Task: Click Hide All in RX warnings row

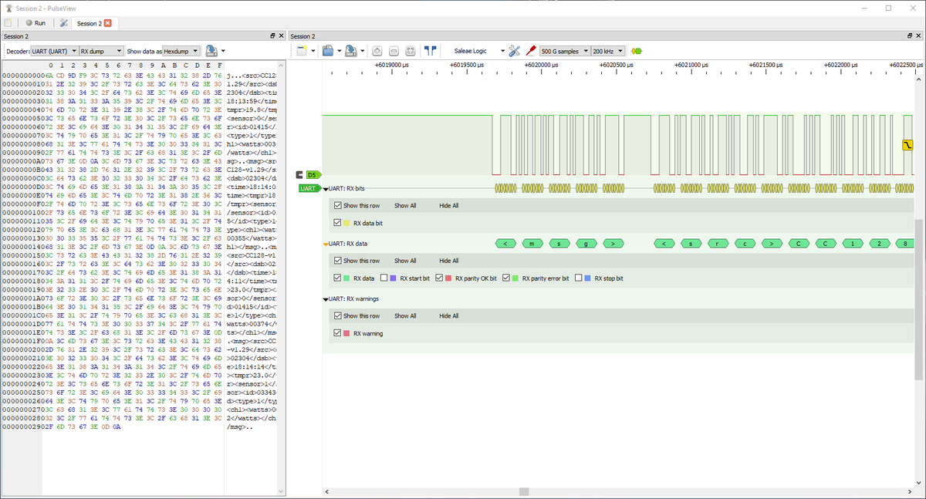Action: pyautogui.click(x=449, y=315)
